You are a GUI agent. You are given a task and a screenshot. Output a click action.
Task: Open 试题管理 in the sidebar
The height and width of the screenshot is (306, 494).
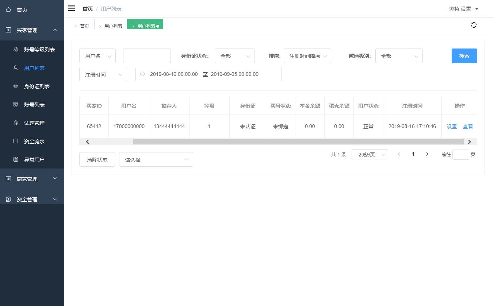pos(34,123)
